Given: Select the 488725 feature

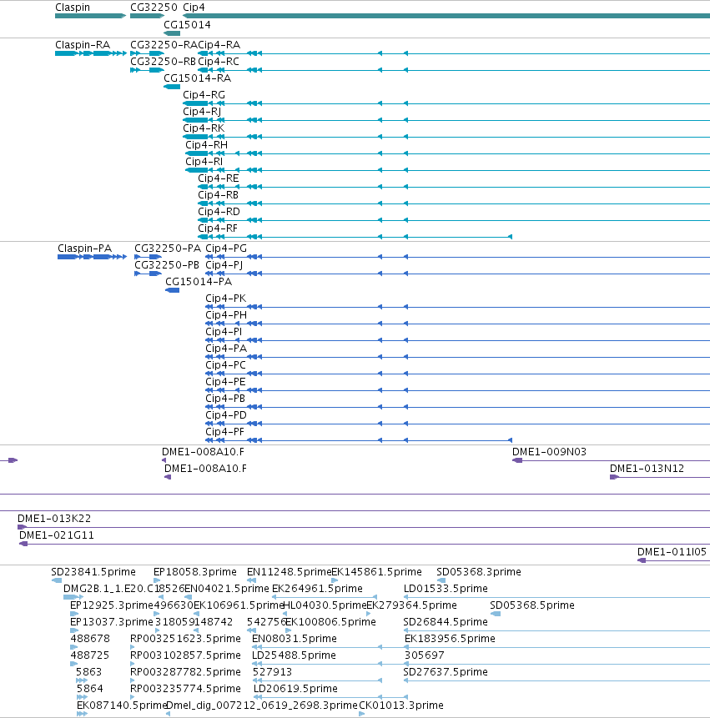Looking at the screenshot, I should [x=73, y=664].
